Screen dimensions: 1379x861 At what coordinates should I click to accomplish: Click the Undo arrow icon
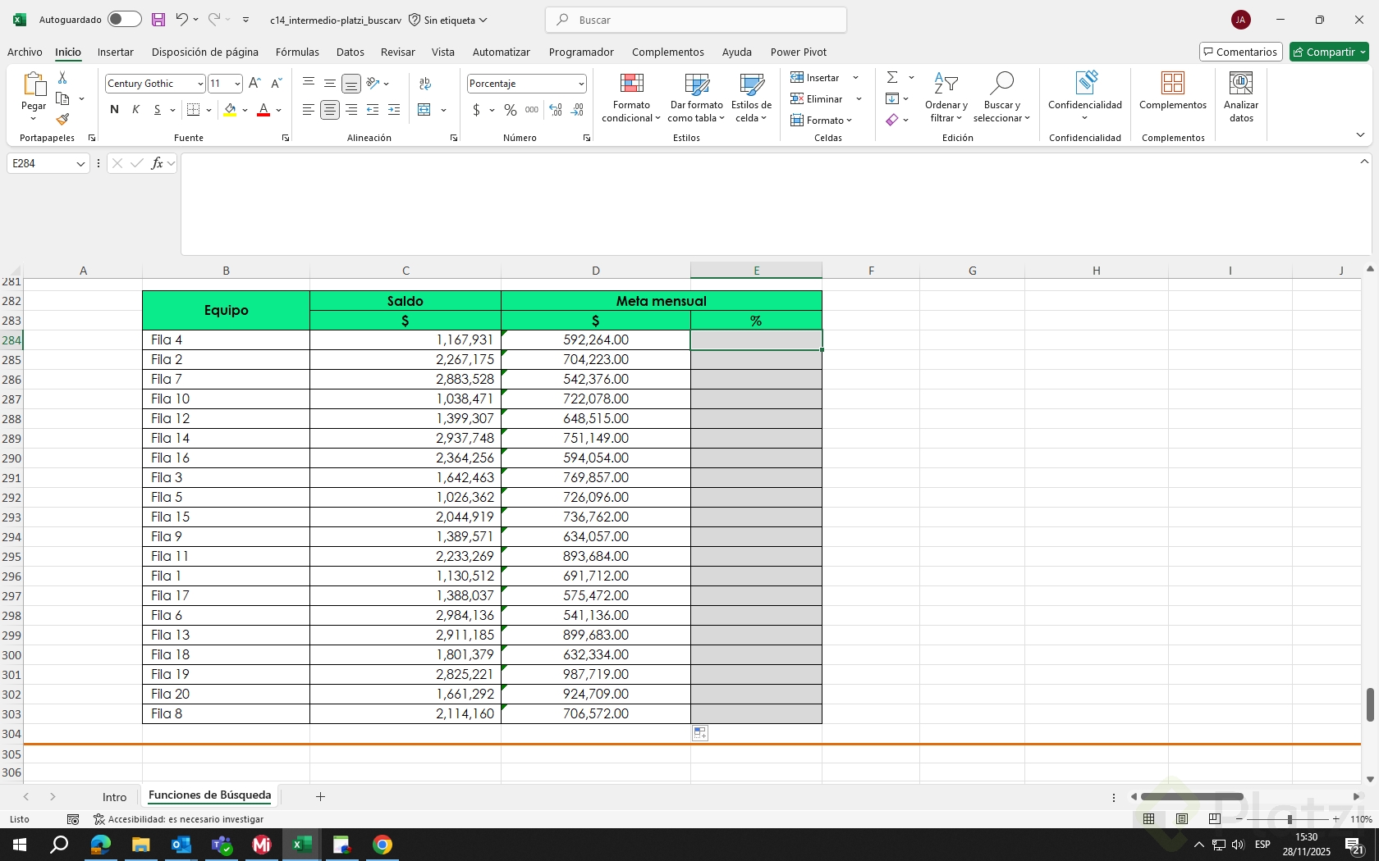(x=181, y=20)
